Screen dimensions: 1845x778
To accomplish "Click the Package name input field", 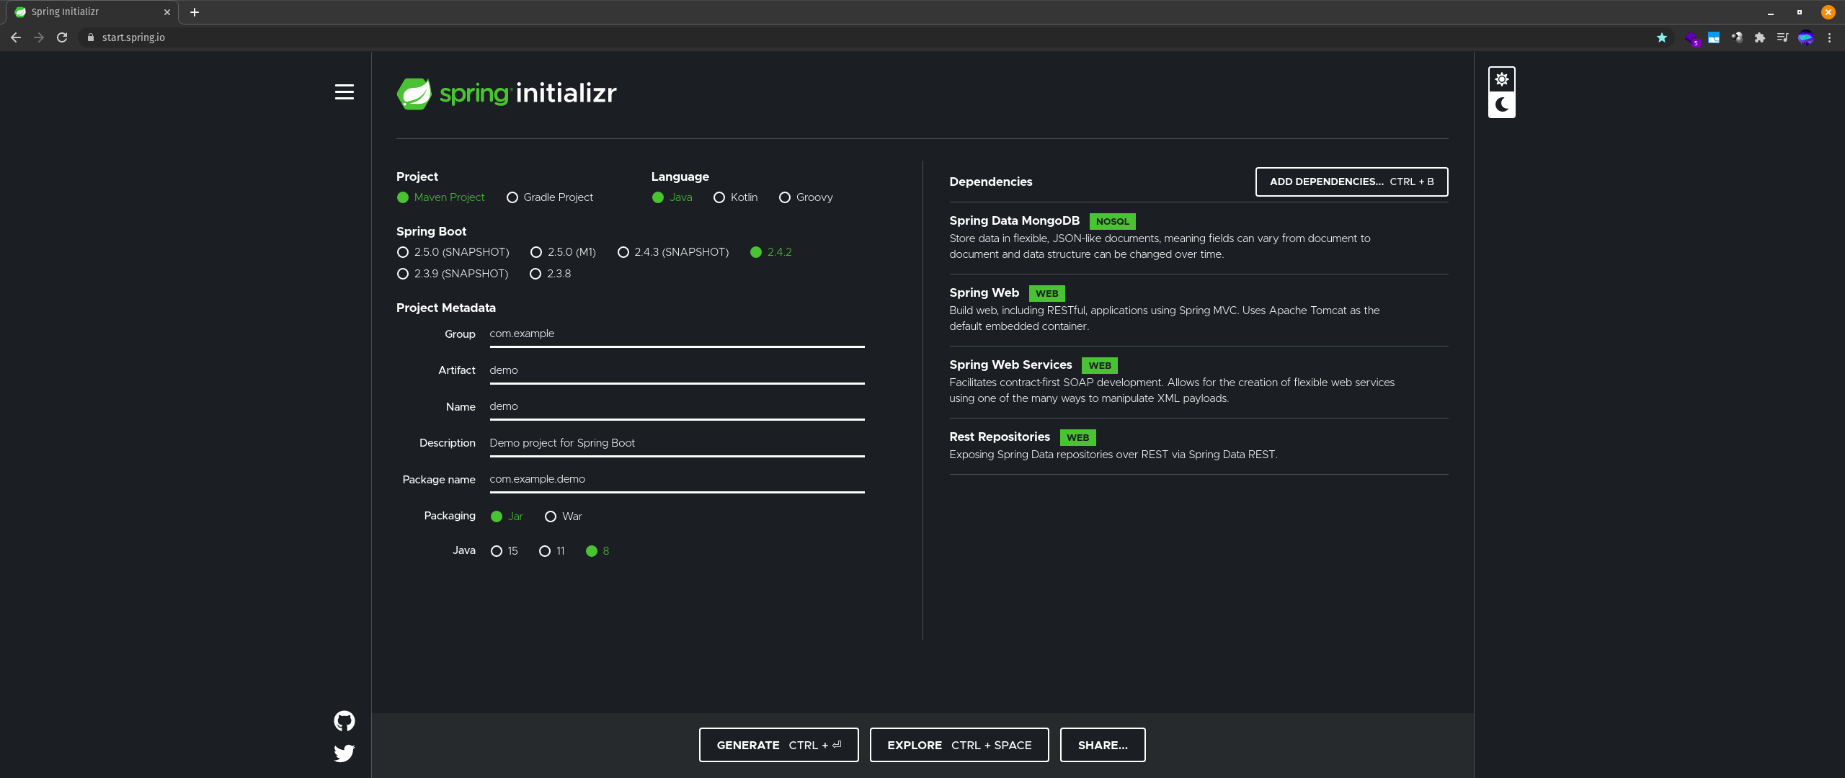I will (677, 480).
